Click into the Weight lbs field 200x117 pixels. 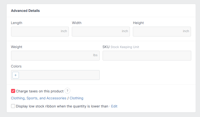51,55
